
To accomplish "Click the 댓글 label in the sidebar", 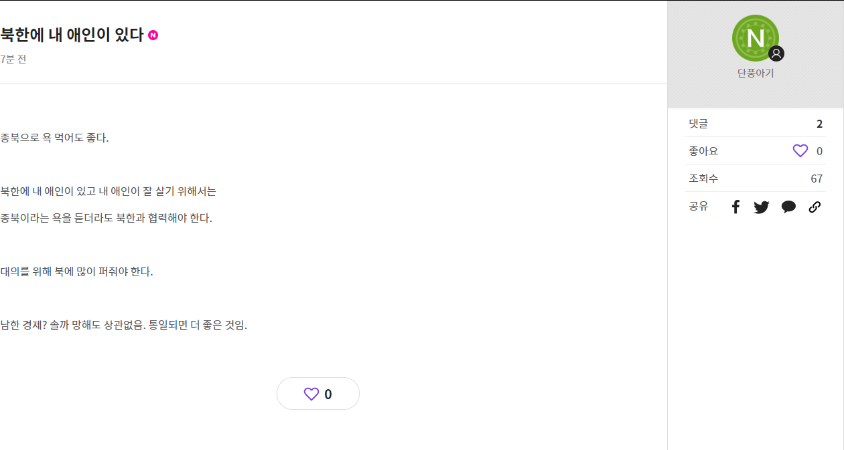I will [698, 124].
